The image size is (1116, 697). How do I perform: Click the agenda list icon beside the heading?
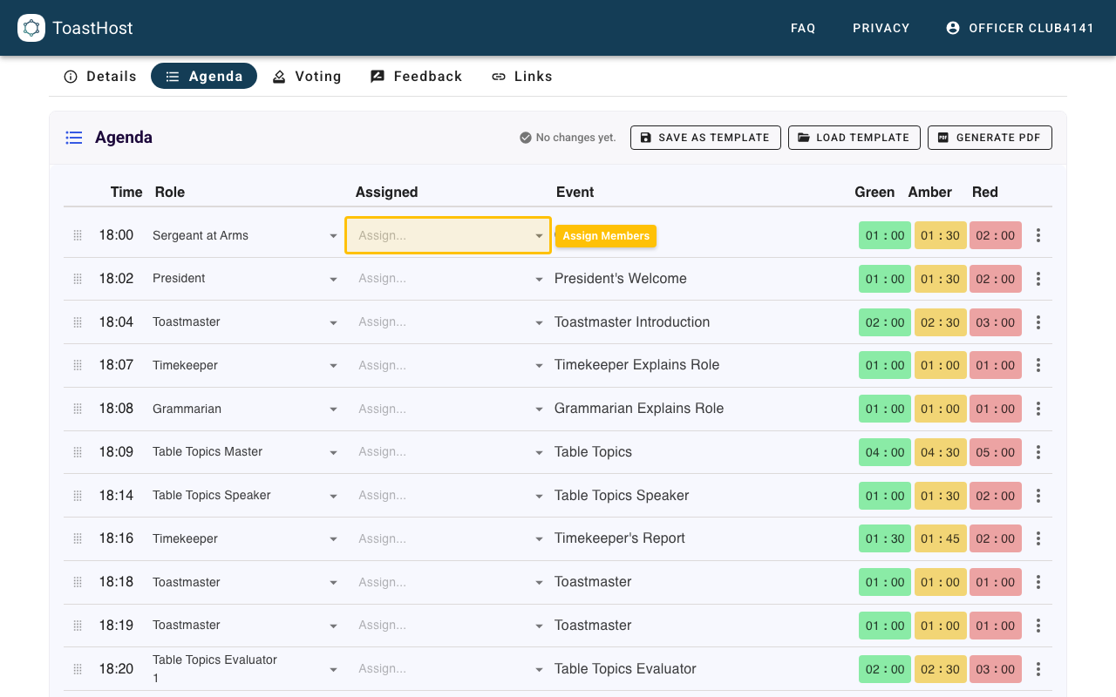click(73, 137)
